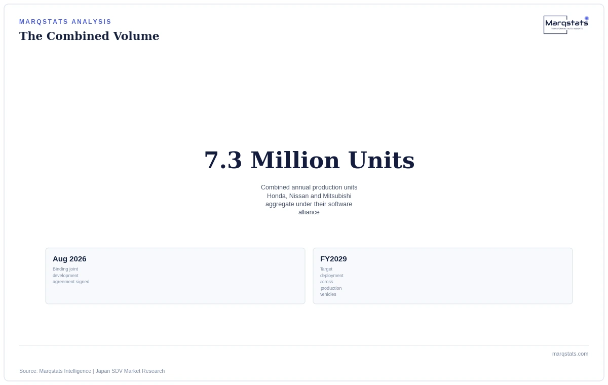Select the Target deployment across production vehicles text
The width and height of the screenshot is (608, 385).
coord(331,282)
